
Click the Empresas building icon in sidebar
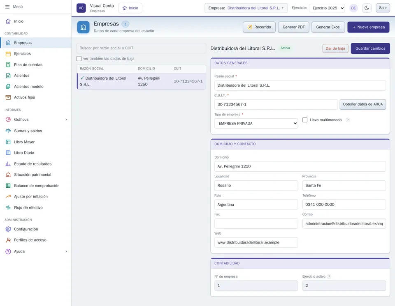[x=8, y=43]
